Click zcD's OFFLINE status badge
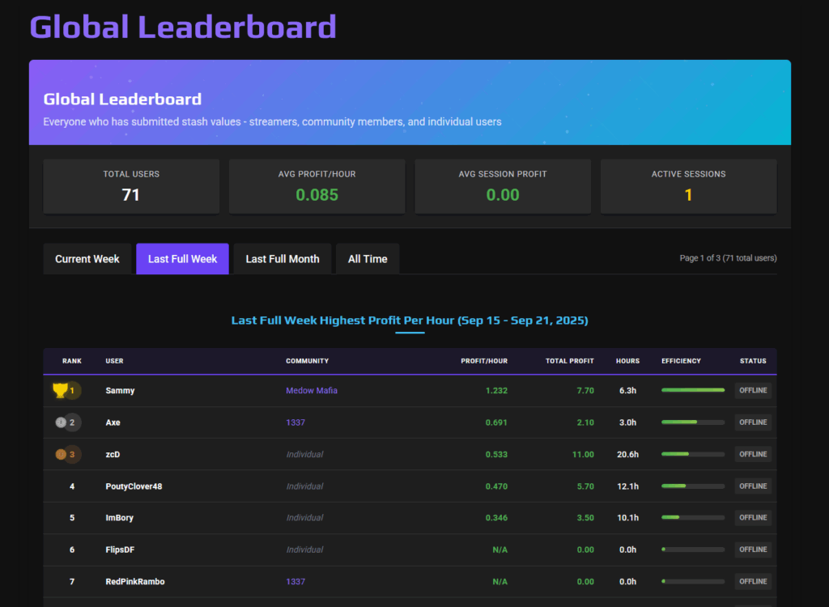This screenshot has width=829, height=607. coord(753,454)
